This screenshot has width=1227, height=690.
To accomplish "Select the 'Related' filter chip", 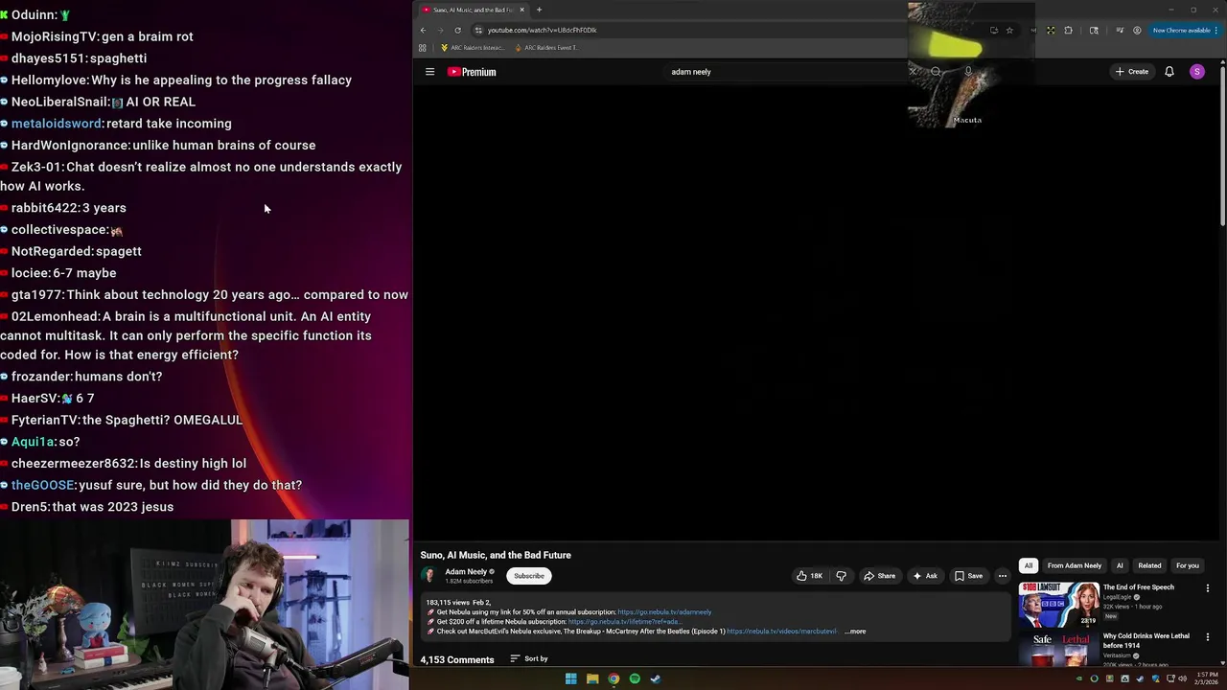I will [x=1149, y=565].
